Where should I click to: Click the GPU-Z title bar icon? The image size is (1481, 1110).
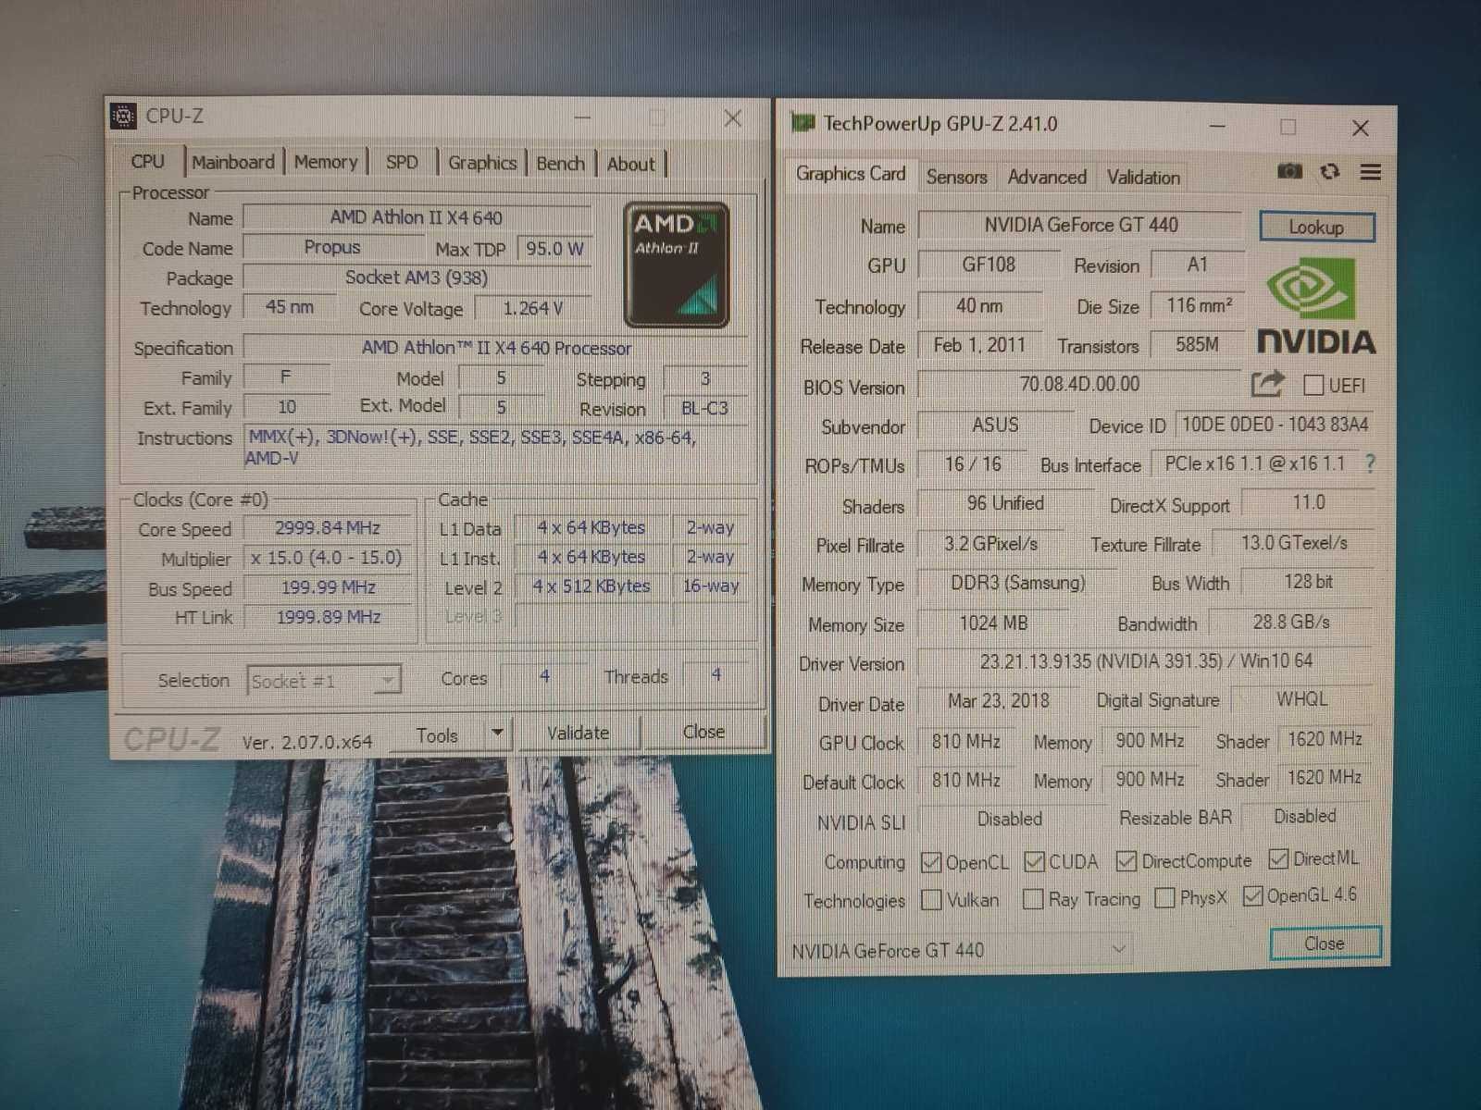tap(802, 123)
